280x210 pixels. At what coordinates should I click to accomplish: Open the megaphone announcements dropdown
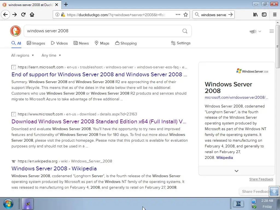point(255,31)
